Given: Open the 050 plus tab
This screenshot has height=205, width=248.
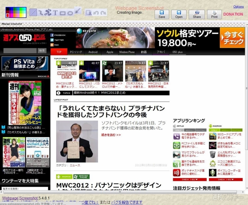Looking at the screenshot, I should point(177,52).
